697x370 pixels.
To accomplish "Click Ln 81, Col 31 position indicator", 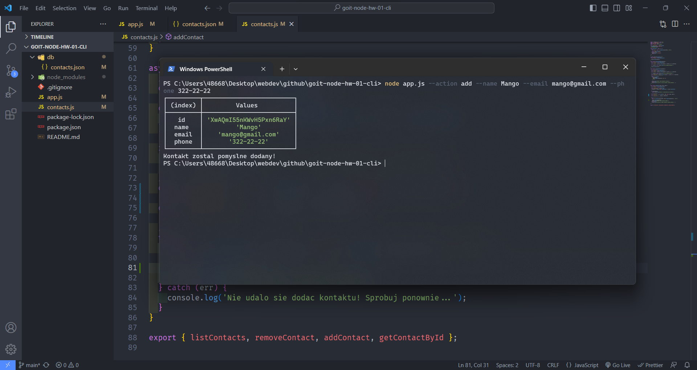I will click(x=473, y=365).
